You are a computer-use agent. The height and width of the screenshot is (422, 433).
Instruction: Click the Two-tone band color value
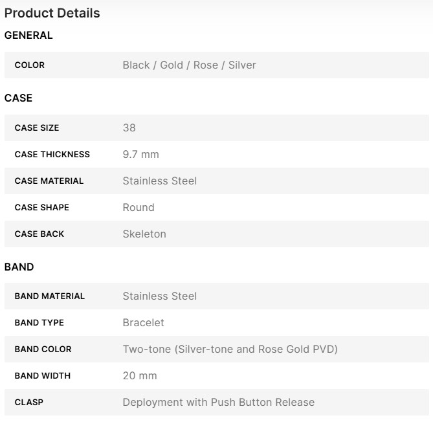click(230, 350)
